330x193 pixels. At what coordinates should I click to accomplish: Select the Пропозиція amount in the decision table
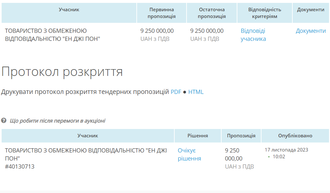coord(234,154)
